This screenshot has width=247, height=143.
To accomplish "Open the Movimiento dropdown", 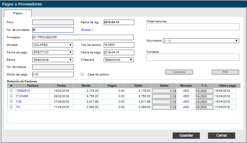I will point(201,41).
